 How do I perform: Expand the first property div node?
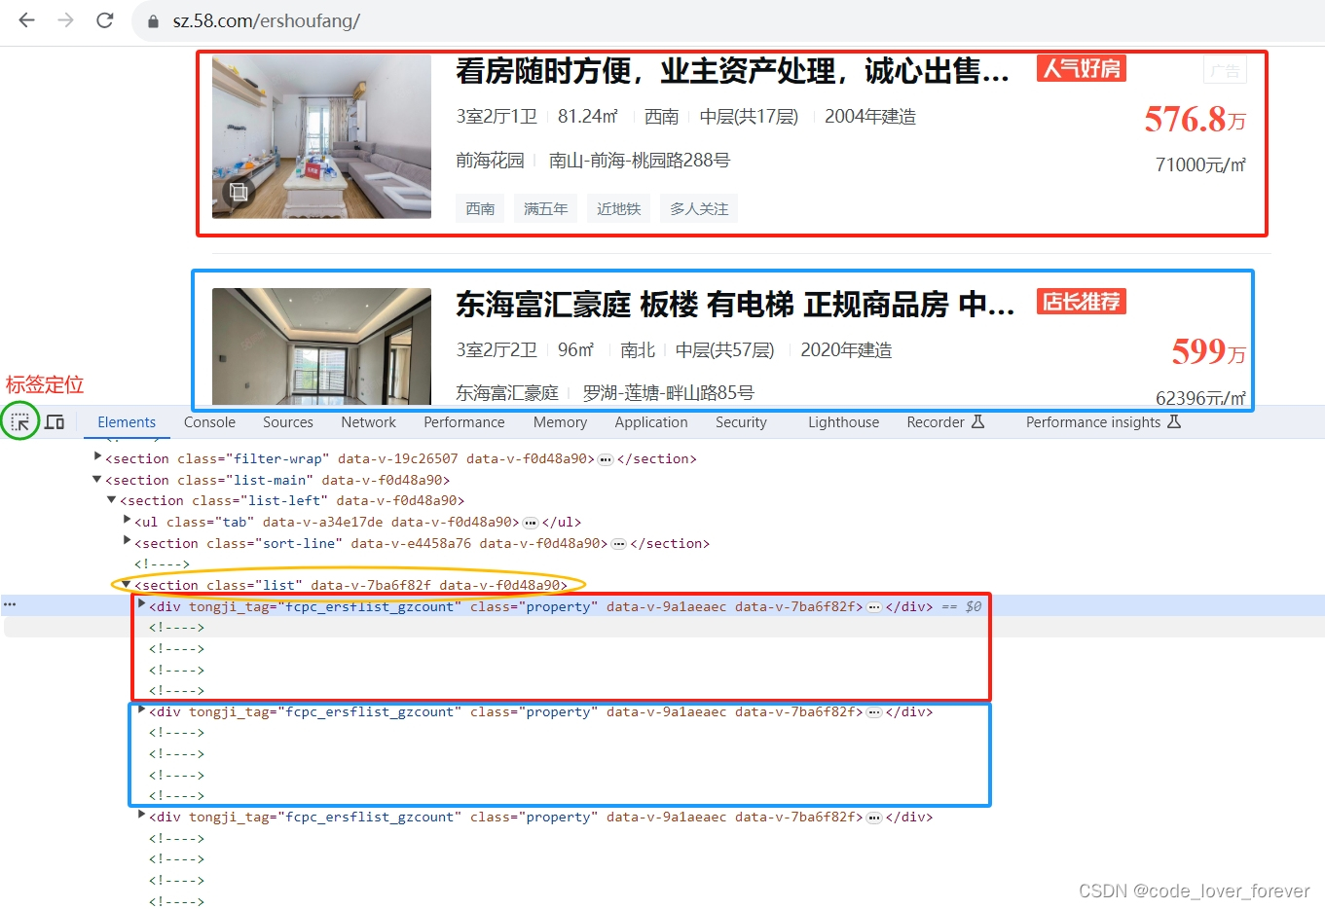(141, 603)
